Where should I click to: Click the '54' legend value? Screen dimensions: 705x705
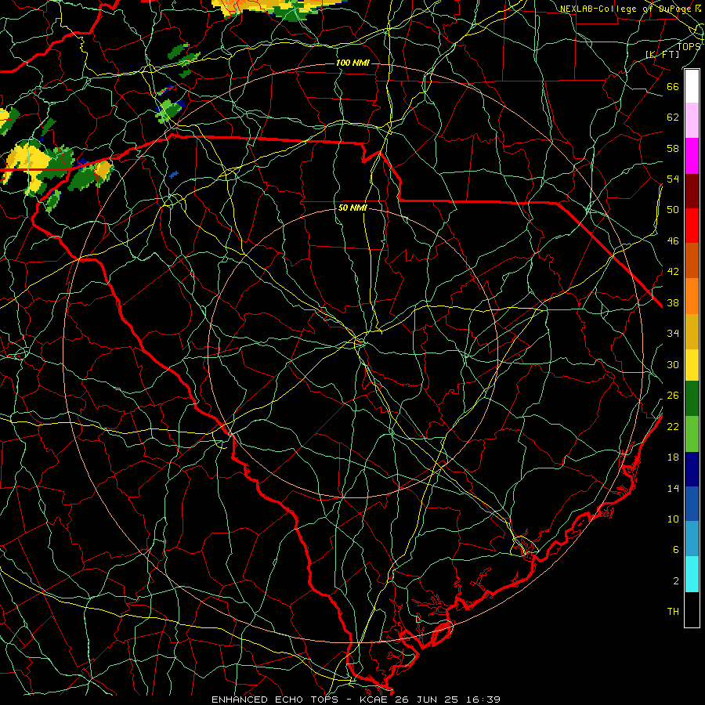point(673,179)
